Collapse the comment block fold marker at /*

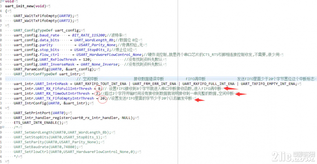click(x=3, y=127)
